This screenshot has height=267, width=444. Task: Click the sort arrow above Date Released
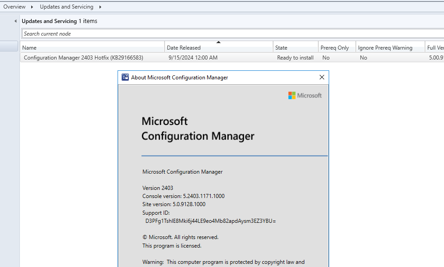218,42
